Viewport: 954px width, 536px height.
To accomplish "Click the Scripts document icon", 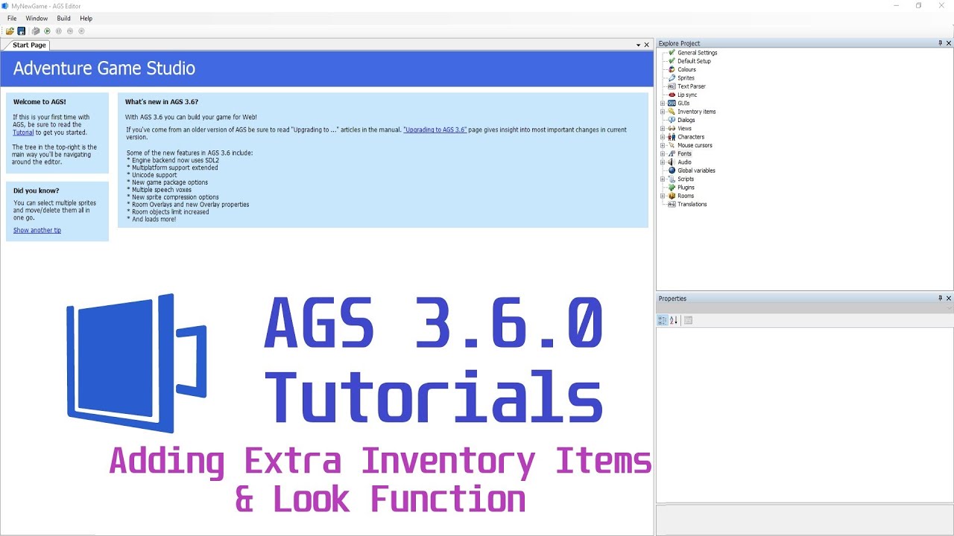I will [x=672, y=179].
